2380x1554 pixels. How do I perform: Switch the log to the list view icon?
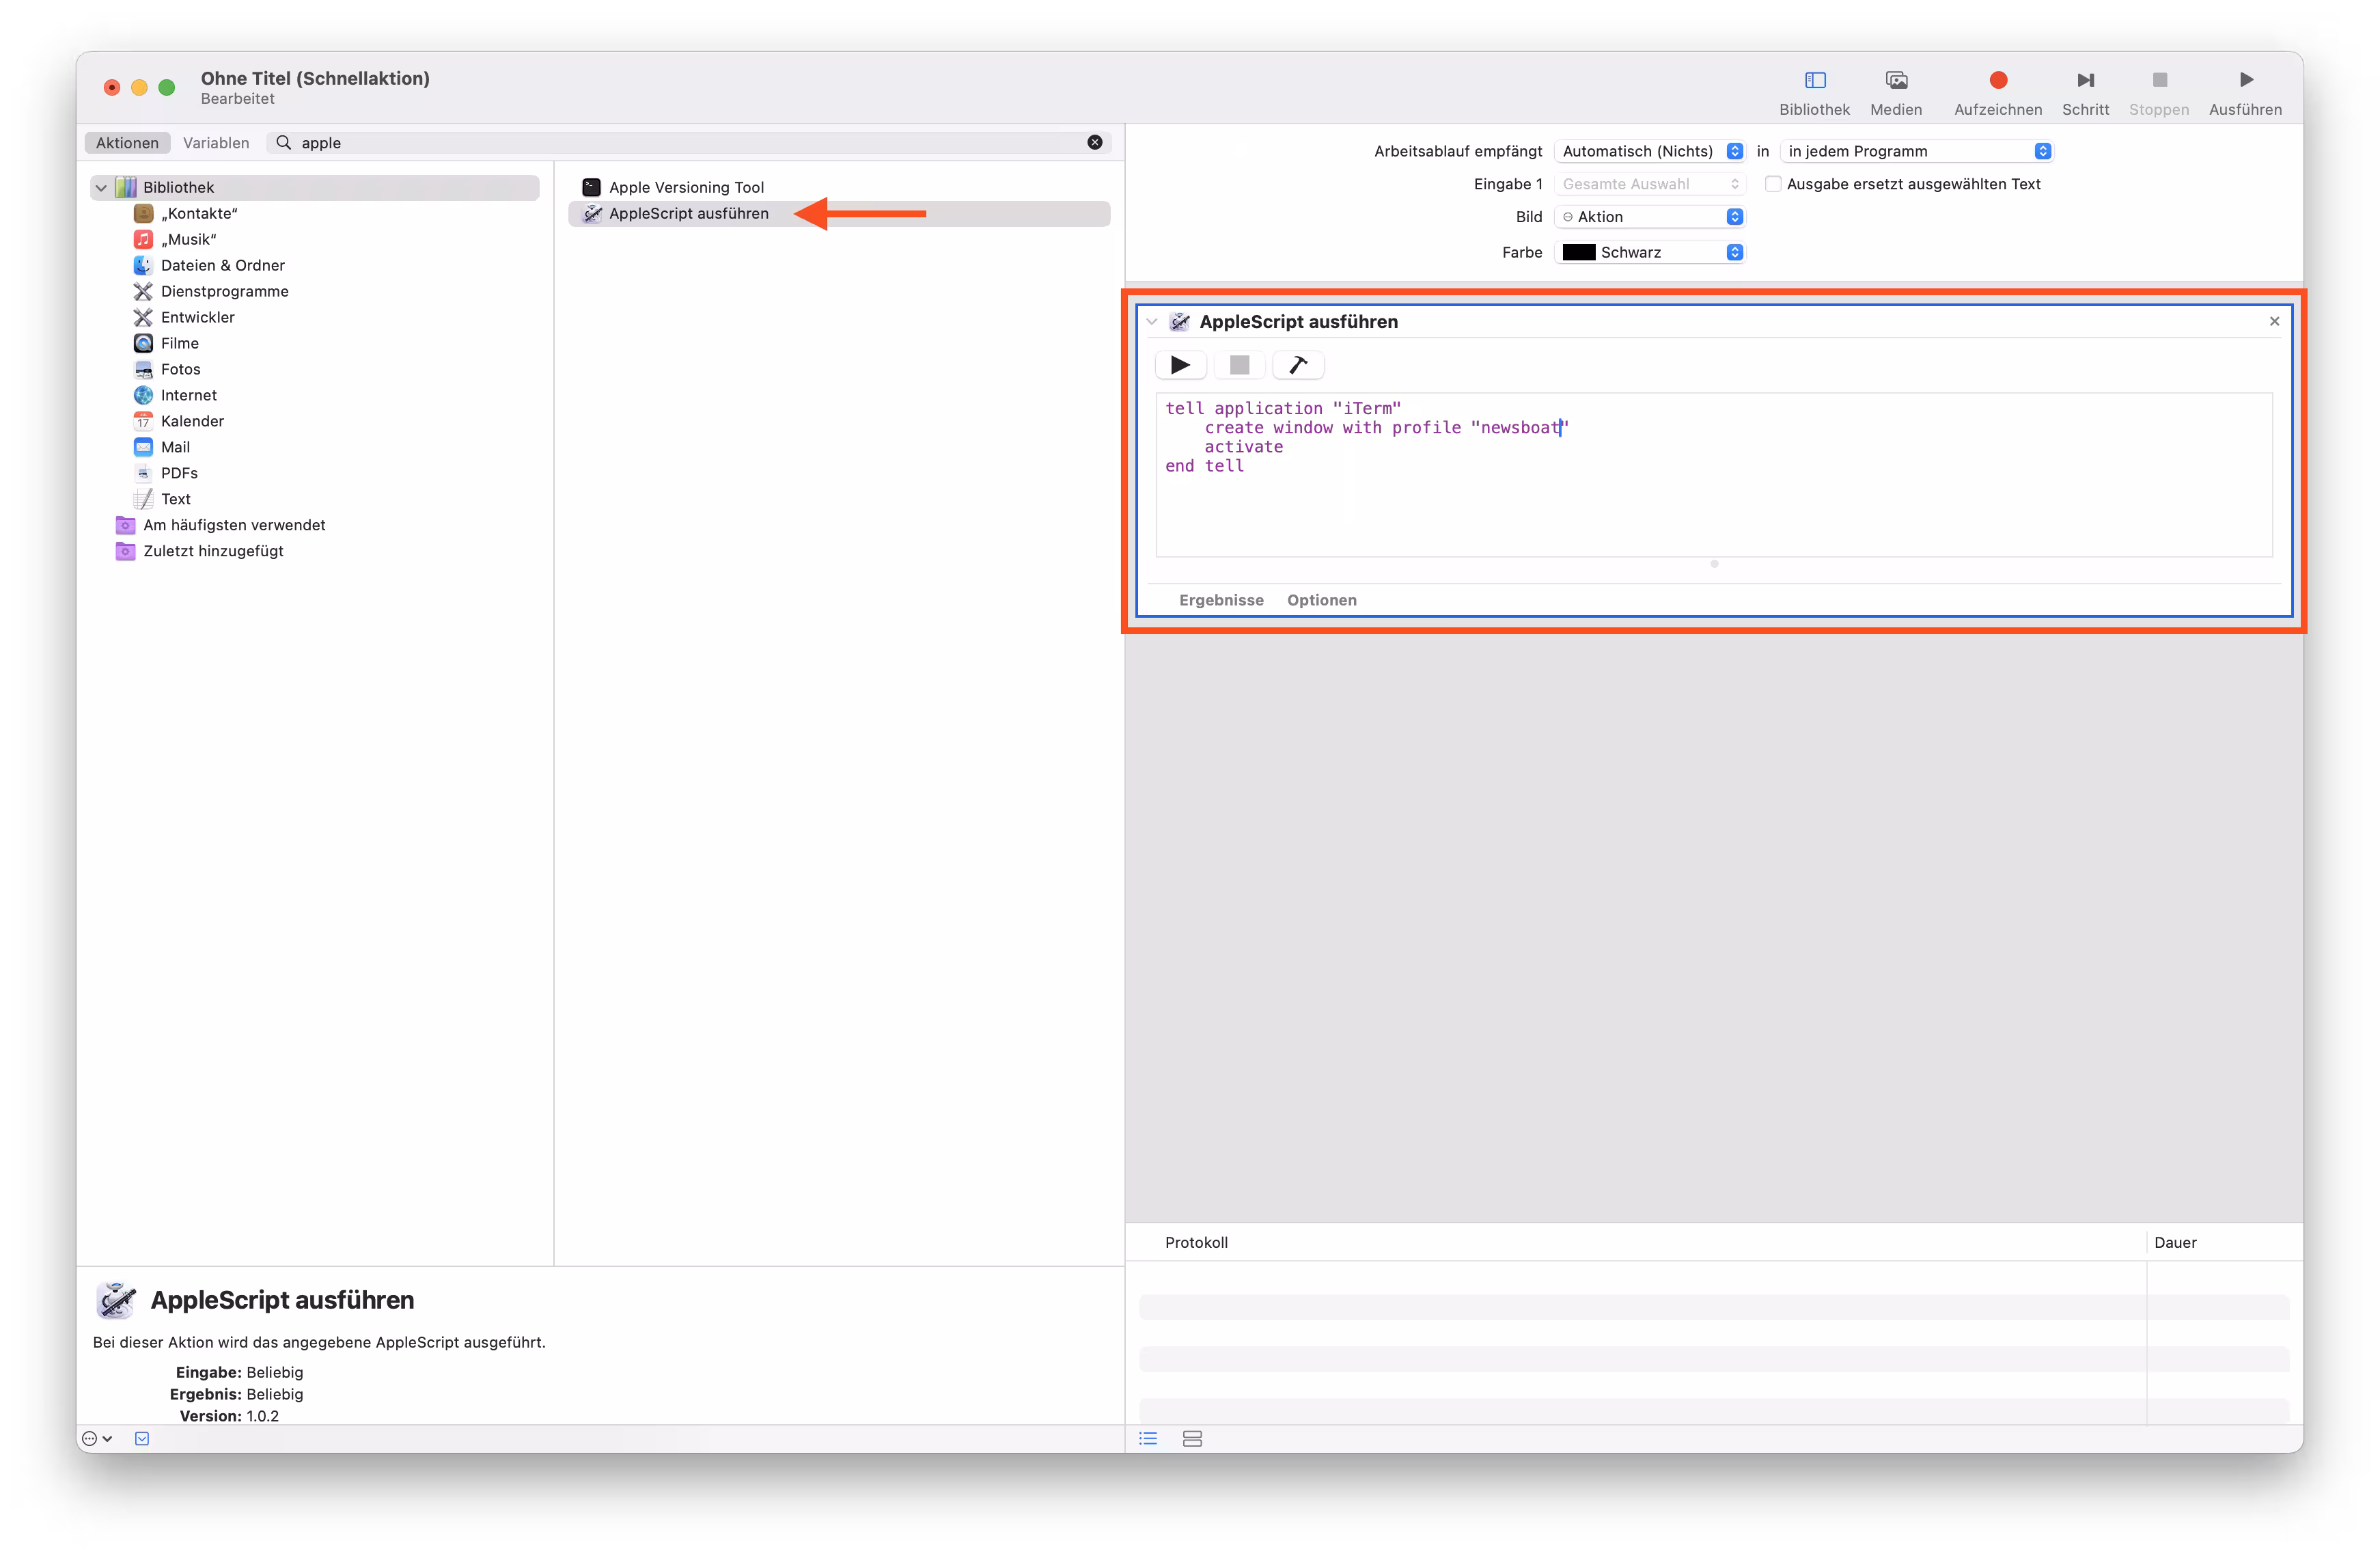(1148, 1438)
